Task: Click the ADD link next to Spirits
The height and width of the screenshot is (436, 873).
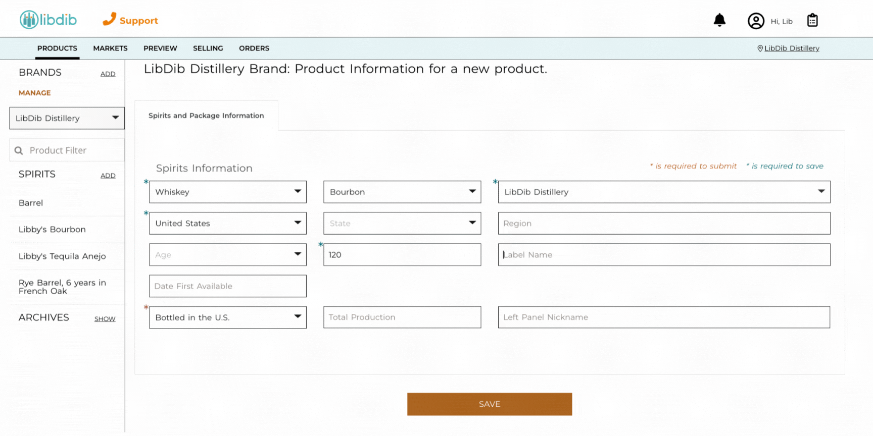Action: tap(108, 176)
